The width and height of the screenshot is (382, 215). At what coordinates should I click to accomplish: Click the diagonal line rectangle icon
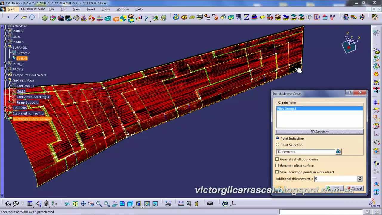(247, 18)
